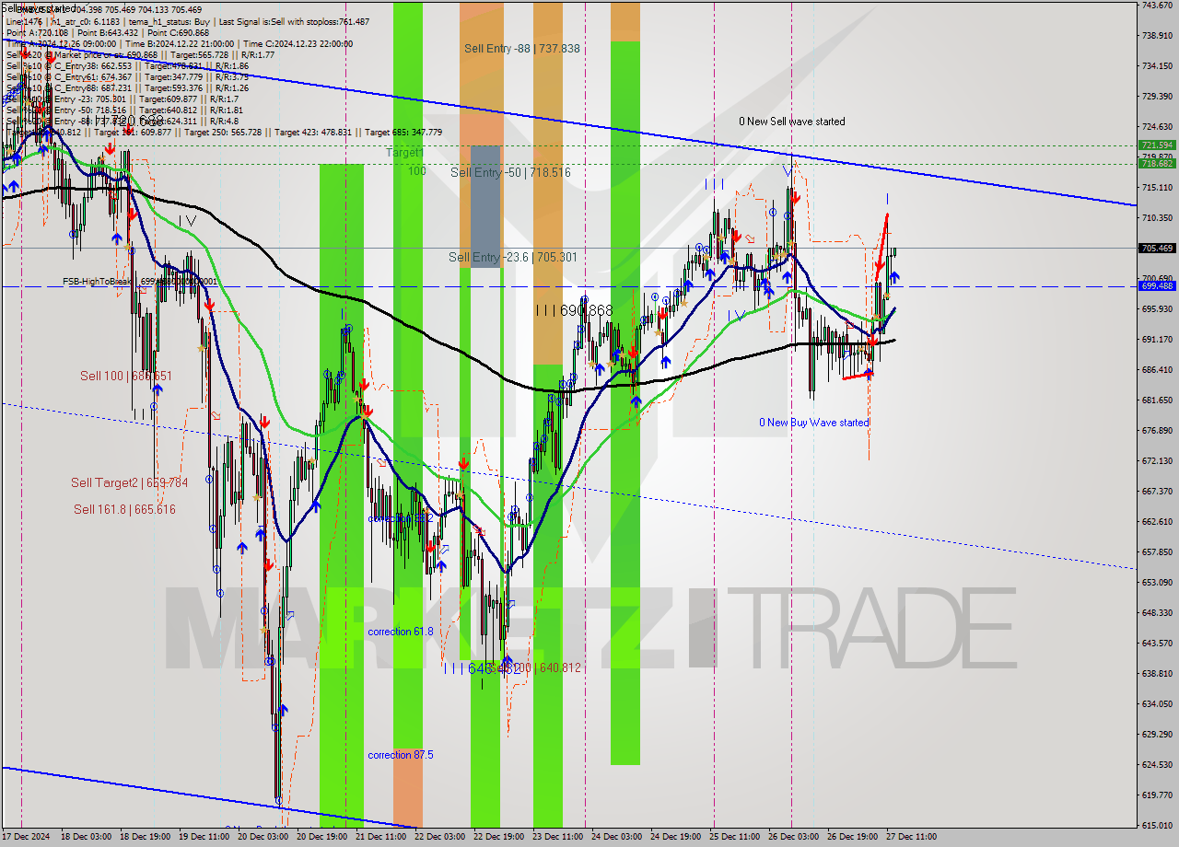Click the 710.350 price axis value

1157,218
